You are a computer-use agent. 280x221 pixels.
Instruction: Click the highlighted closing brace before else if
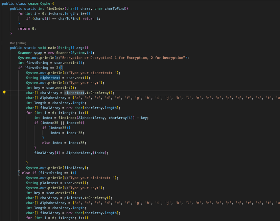19,173
